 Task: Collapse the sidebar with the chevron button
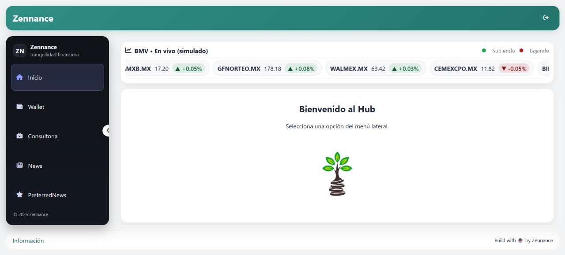tap(106, 130)
